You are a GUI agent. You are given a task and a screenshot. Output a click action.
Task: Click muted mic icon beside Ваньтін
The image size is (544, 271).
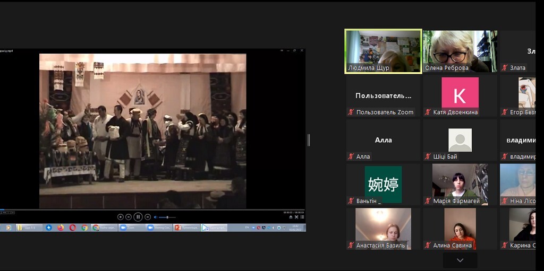click(x=351, y=201)
